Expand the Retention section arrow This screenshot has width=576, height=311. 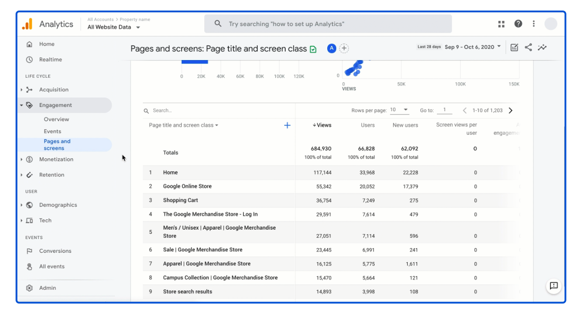tap(21, 175)
